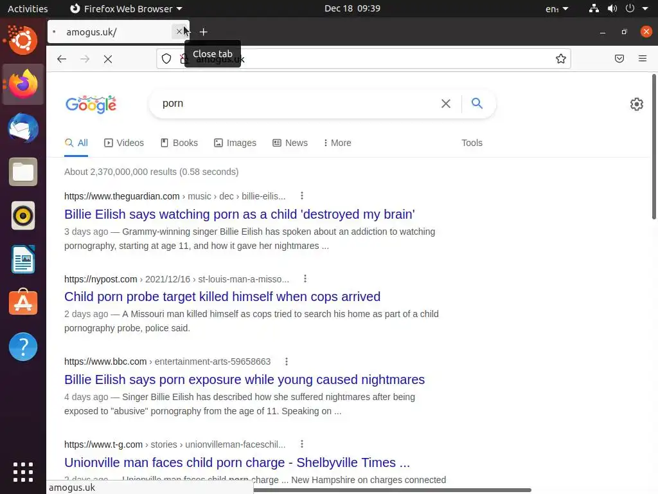Switch to the Books tab

[x=179, y=143]
